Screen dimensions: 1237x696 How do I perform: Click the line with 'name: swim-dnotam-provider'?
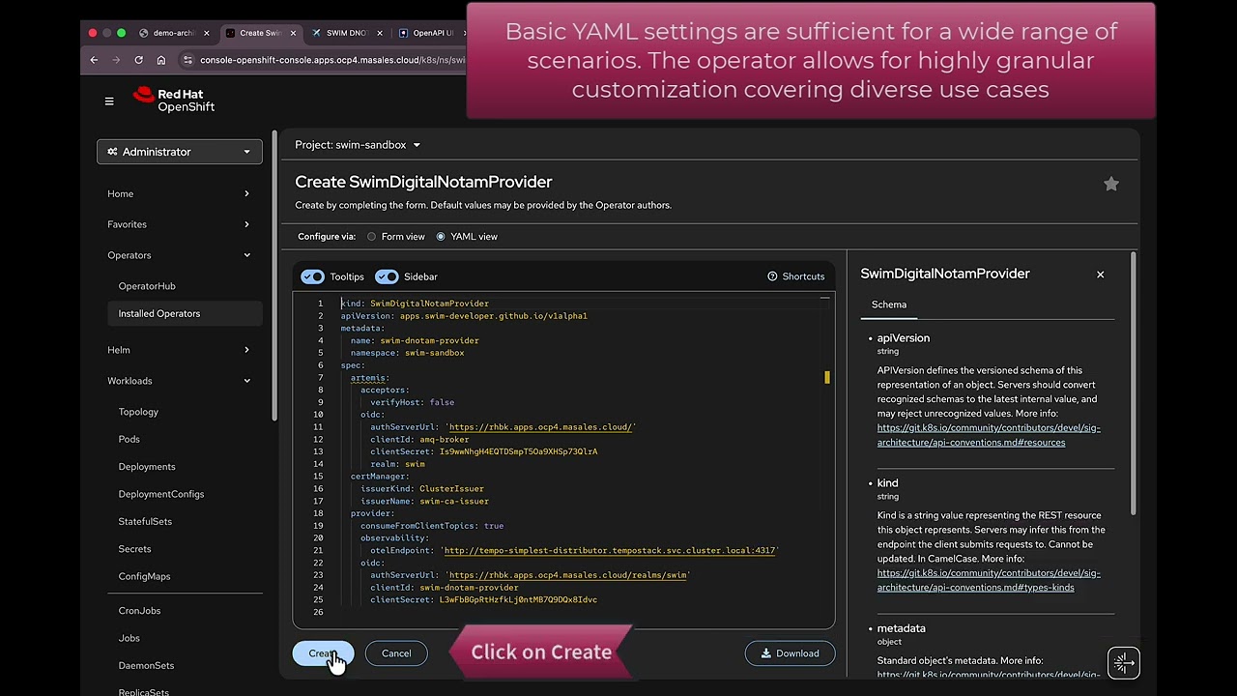coord(415,340)
